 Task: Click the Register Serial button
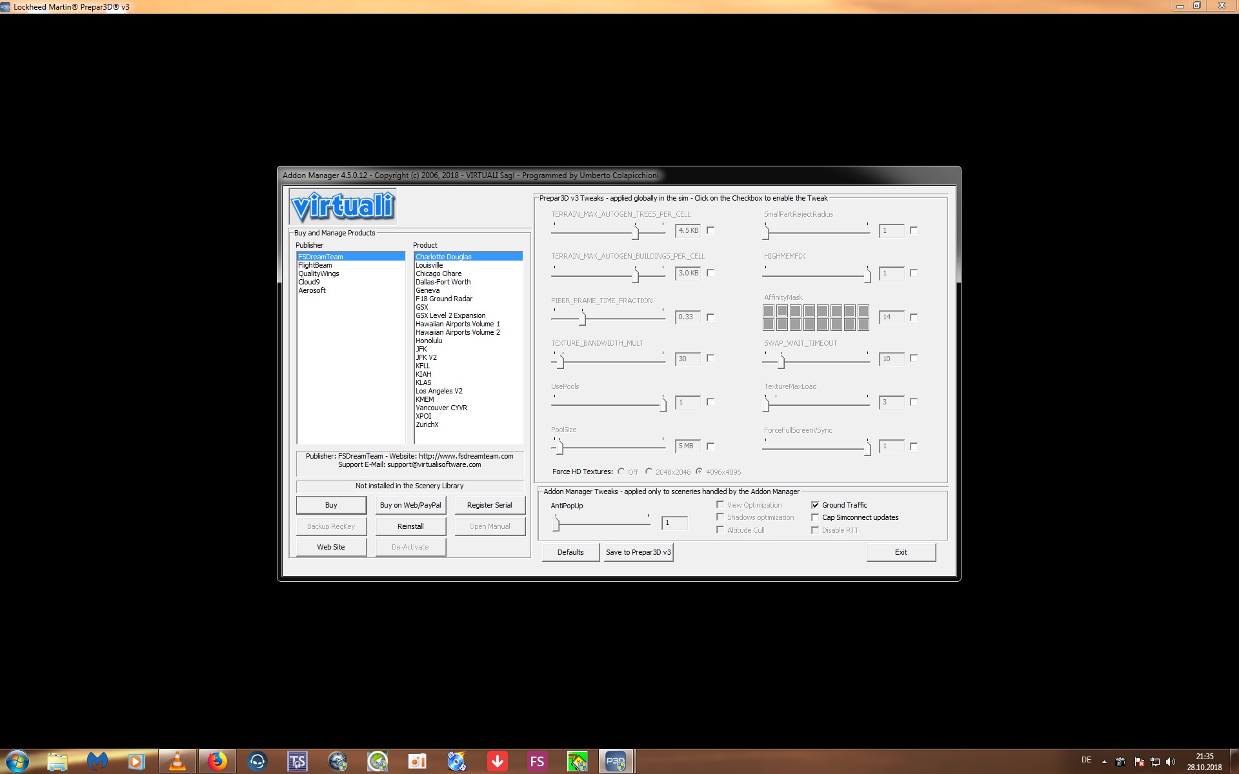[x=489, y=505]
